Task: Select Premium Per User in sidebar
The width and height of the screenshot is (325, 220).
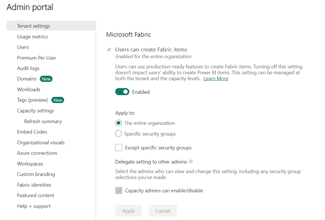Action: (x=36, y=58)
